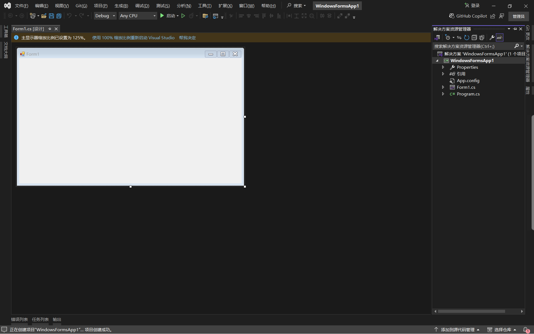Click the Save All toolbar icon
534x334 pixels.
(x=59, y=16)
